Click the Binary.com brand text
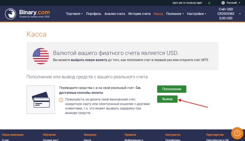This screenshot has width=245, height=141. coord(34,12)
